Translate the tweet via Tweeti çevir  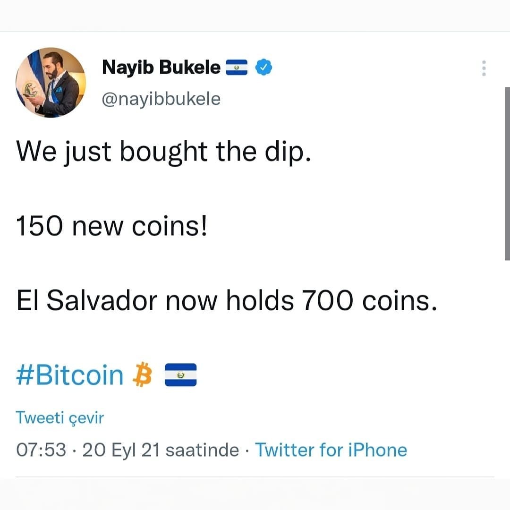60,417
